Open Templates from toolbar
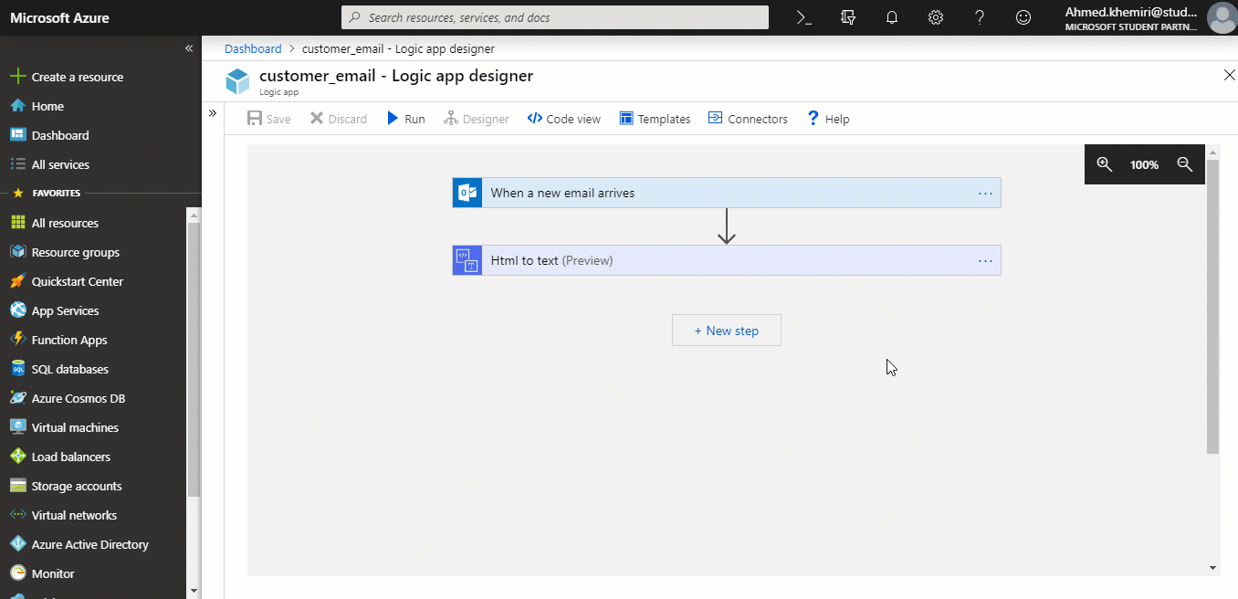Screen dimensions: 1238x599 click(x=655, y=119)
